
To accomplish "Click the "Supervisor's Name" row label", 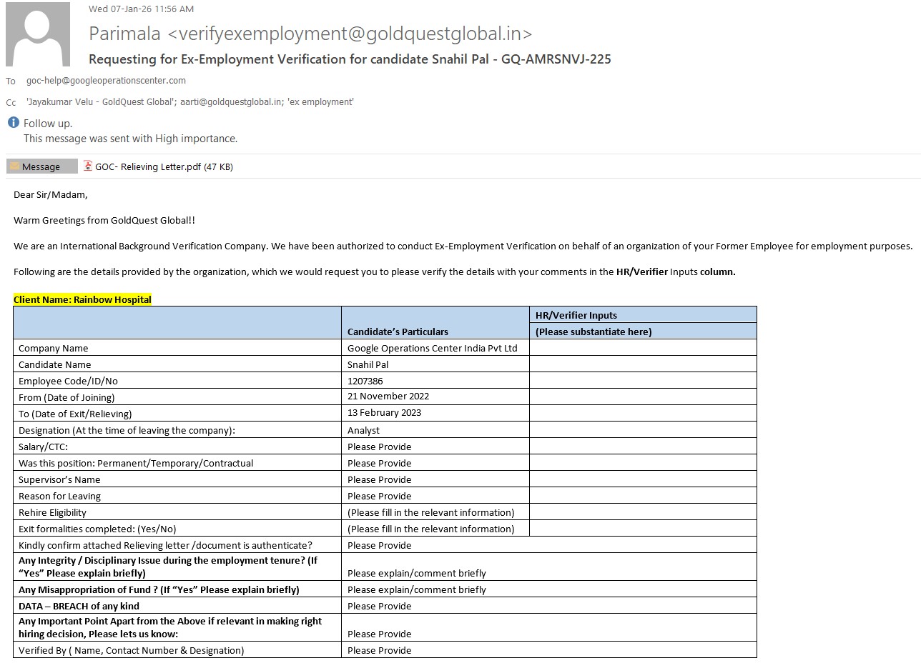I will [x=59, y=480].
